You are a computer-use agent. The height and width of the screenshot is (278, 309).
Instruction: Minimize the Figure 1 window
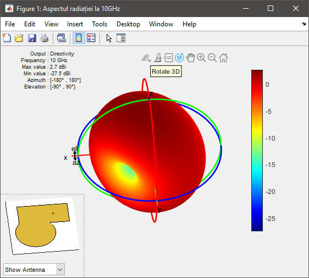tap(246, 8)
